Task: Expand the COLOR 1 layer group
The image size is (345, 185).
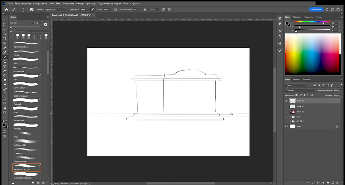Action: point(291,121)
